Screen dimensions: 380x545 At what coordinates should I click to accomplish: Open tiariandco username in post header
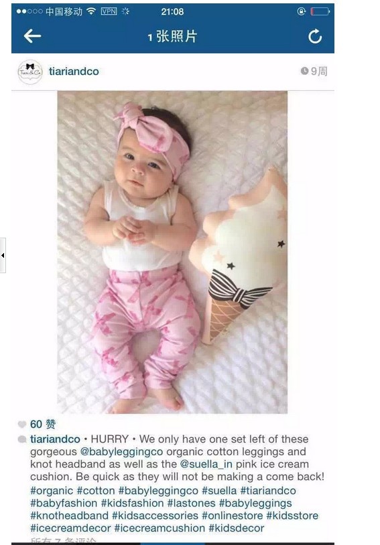tap(74, 71)
